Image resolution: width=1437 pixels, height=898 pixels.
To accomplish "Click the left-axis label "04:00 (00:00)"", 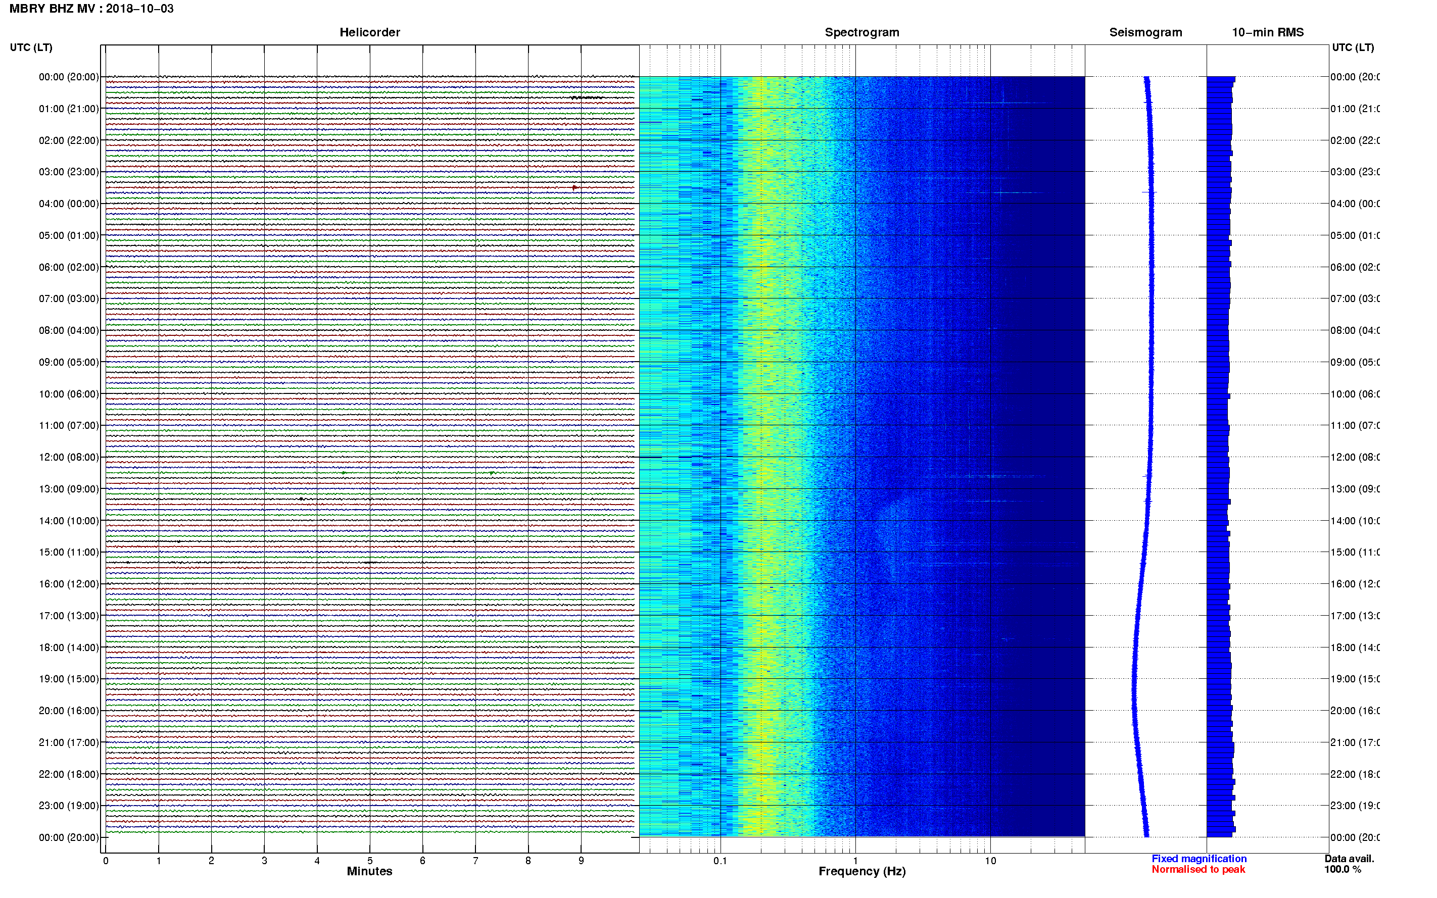I will [x=69, y=204].
